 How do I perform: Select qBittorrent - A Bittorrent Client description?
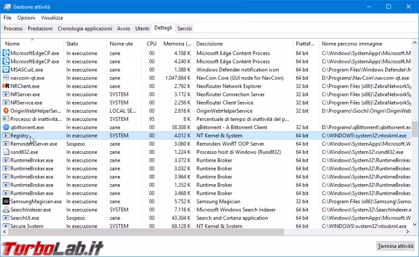coord(232,128)
